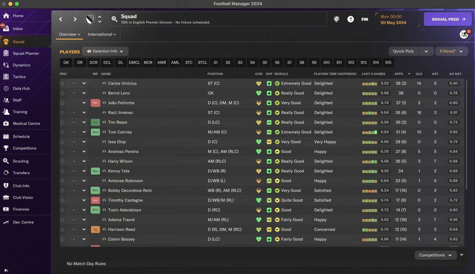The height and width of the screenshot is (274, 475).
Task: Open the Competitions trophy icon
Action: [6, 148]
